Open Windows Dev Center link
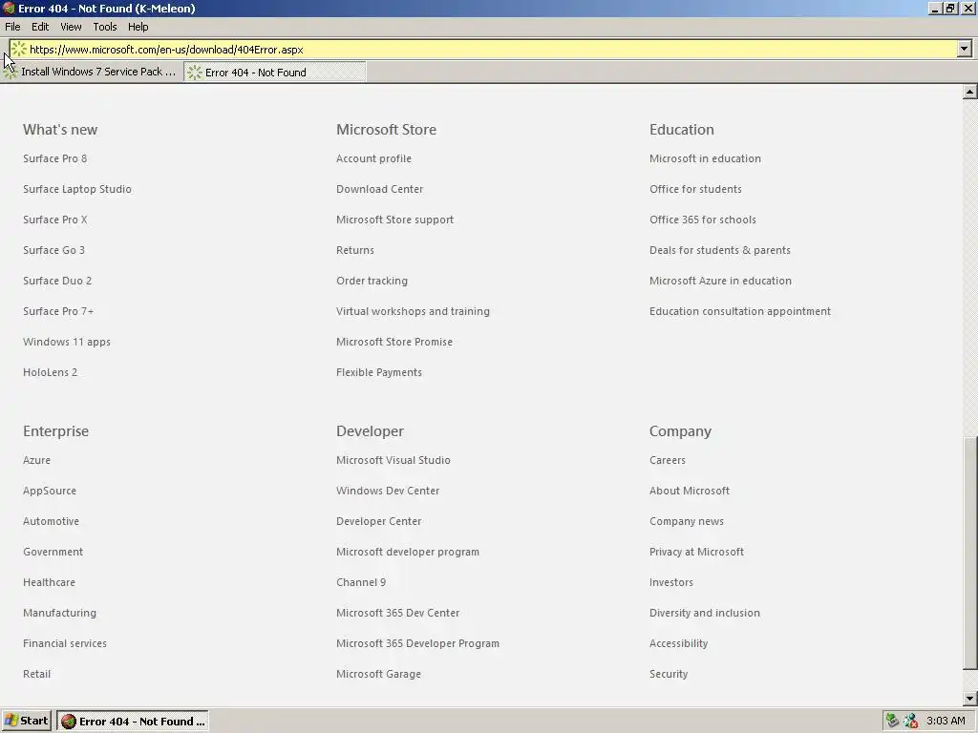The height and width of the screenshot is (733, 978). [388, 491]
